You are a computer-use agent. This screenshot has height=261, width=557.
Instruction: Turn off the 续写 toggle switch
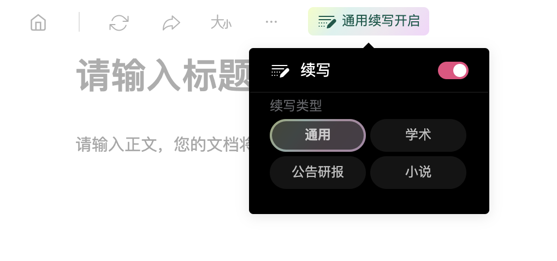453,70
